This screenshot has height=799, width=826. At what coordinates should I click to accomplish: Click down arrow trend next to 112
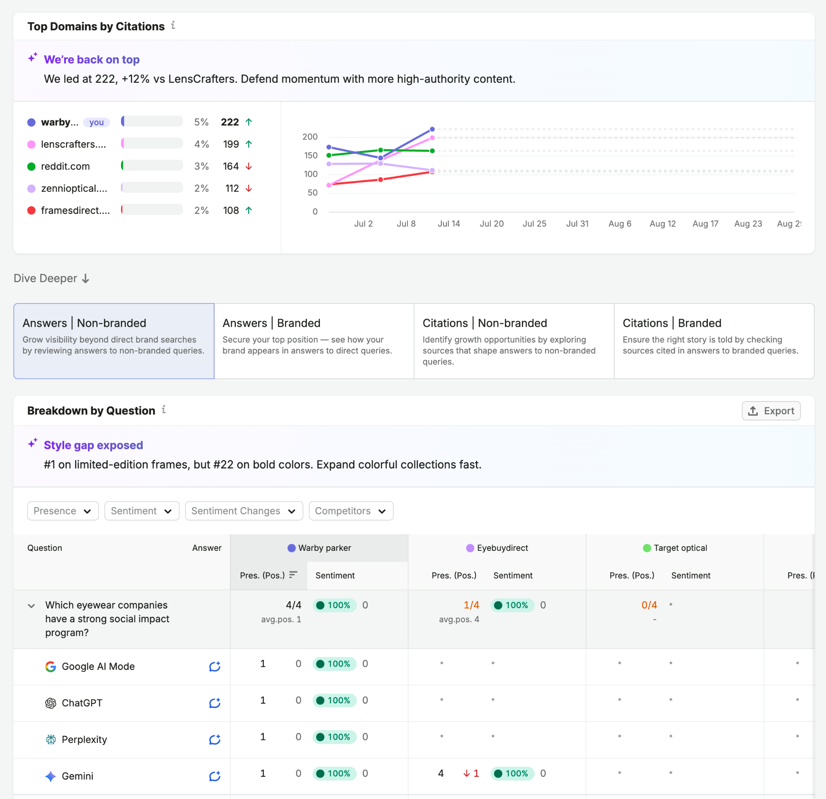pos(248,188)
